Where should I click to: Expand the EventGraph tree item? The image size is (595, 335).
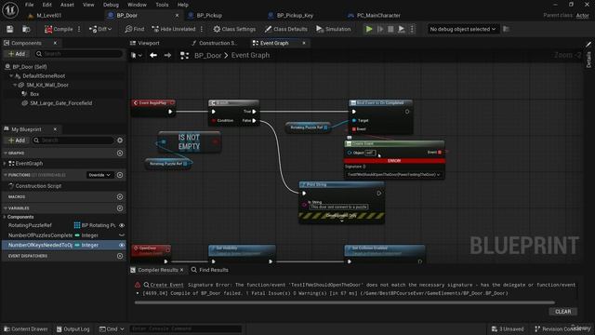point(5,164)
